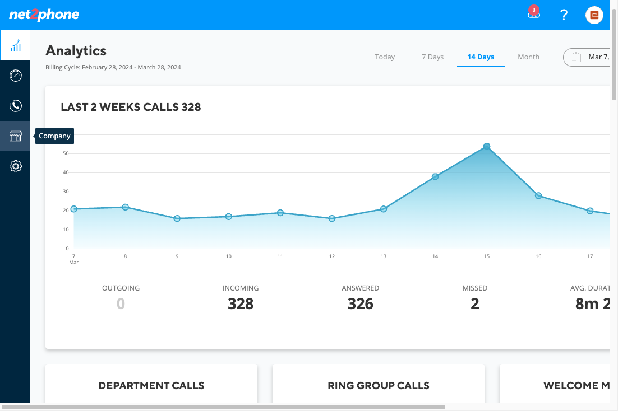Viewport: 618px width, 411px height.
Task: Open the Settings gear sidebar icon
Action: [x=15, y=166]
